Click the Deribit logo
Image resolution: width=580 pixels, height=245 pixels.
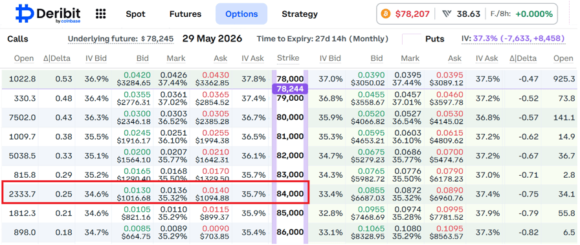48,14
